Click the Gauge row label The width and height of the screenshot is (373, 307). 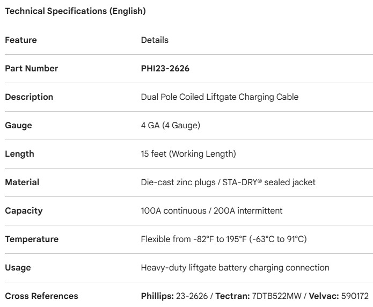point(18,126)
